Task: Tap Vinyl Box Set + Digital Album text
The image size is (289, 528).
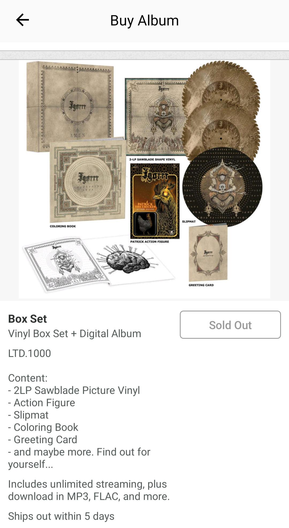Action: point(75,334)
